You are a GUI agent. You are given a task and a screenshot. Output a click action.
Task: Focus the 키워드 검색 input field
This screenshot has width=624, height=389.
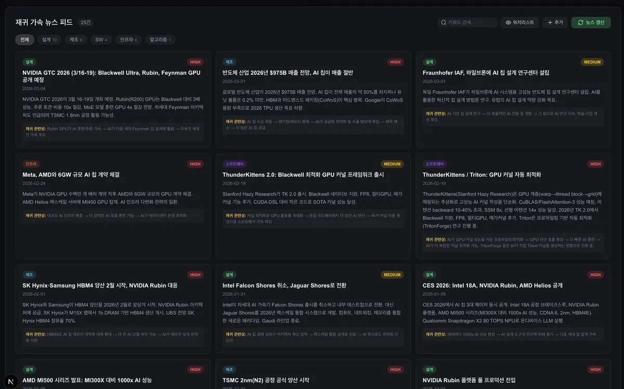coord(467,22)
